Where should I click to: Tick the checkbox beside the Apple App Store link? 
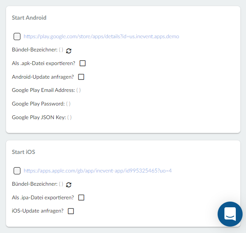17,171
